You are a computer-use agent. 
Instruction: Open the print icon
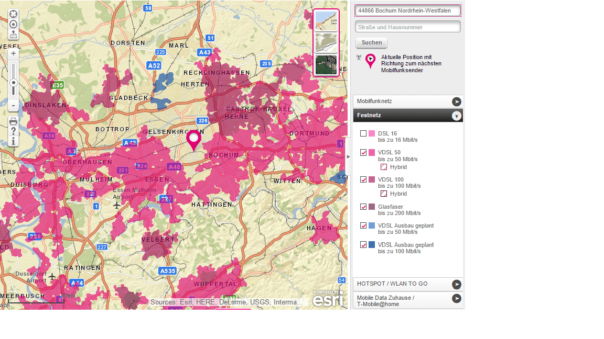(x=13, y=121)
